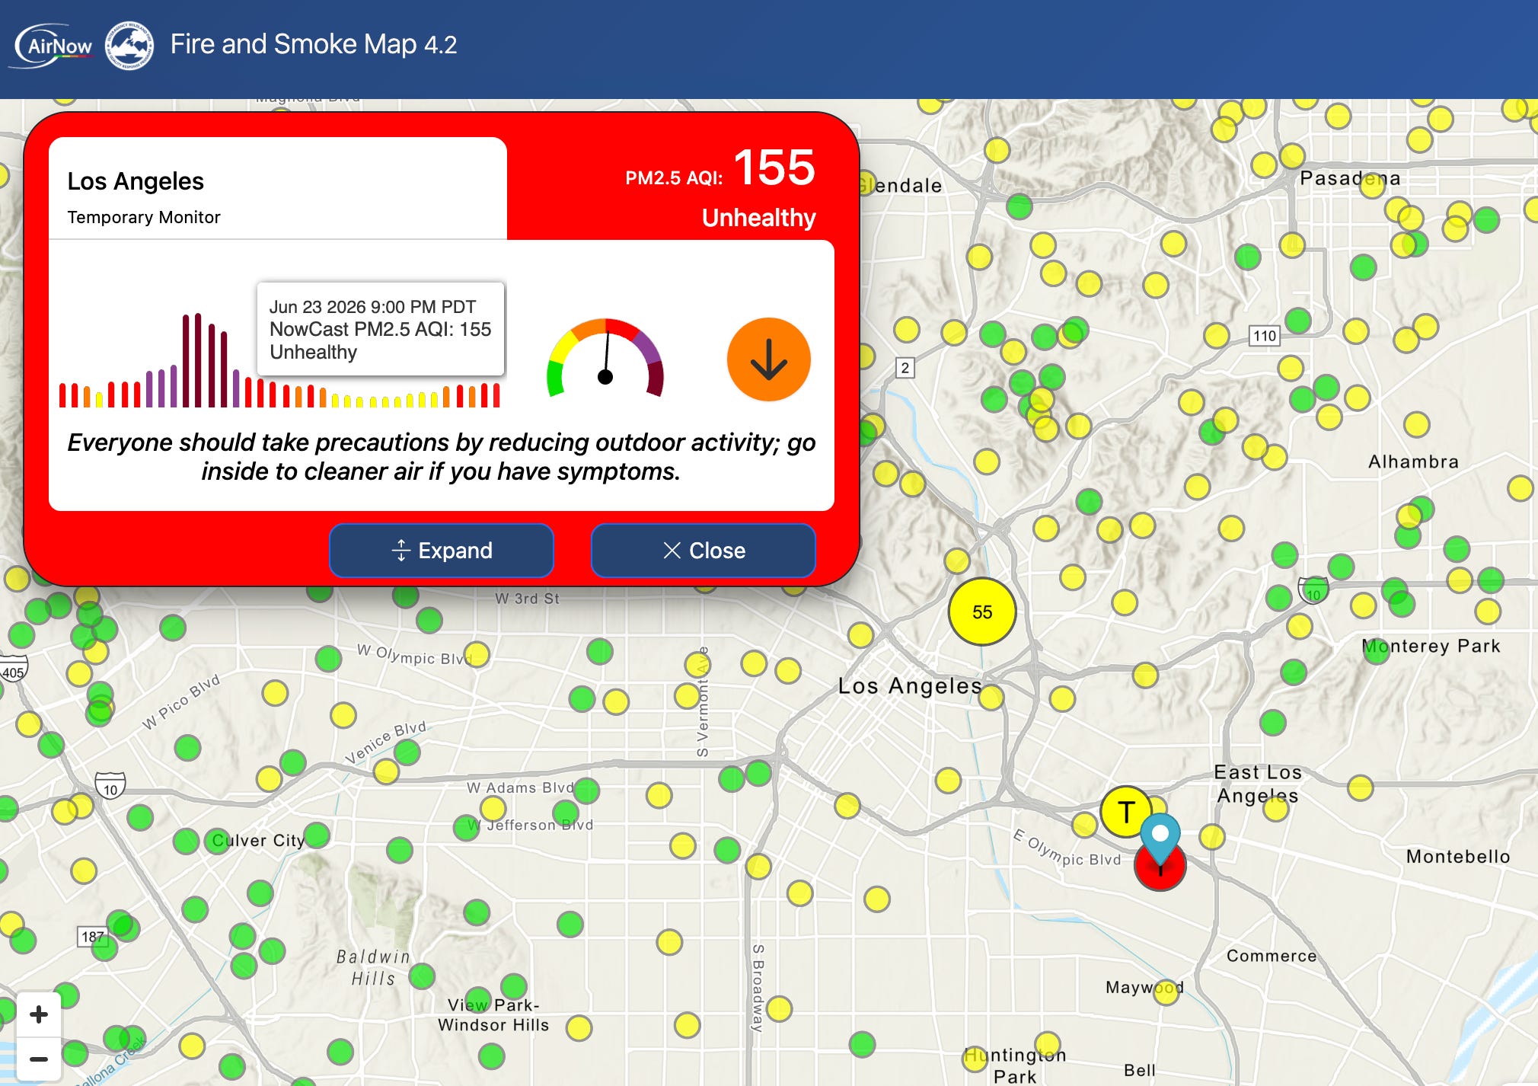Open the yellow monitor marker labeled 55

pos(982,612)
